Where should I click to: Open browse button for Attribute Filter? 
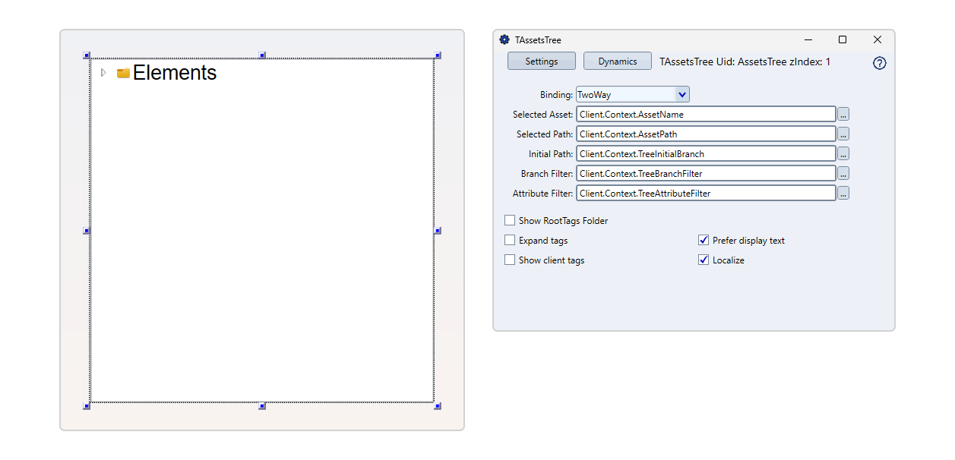[843, 193]
